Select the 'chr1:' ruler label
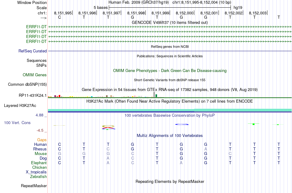 (42, 13)
